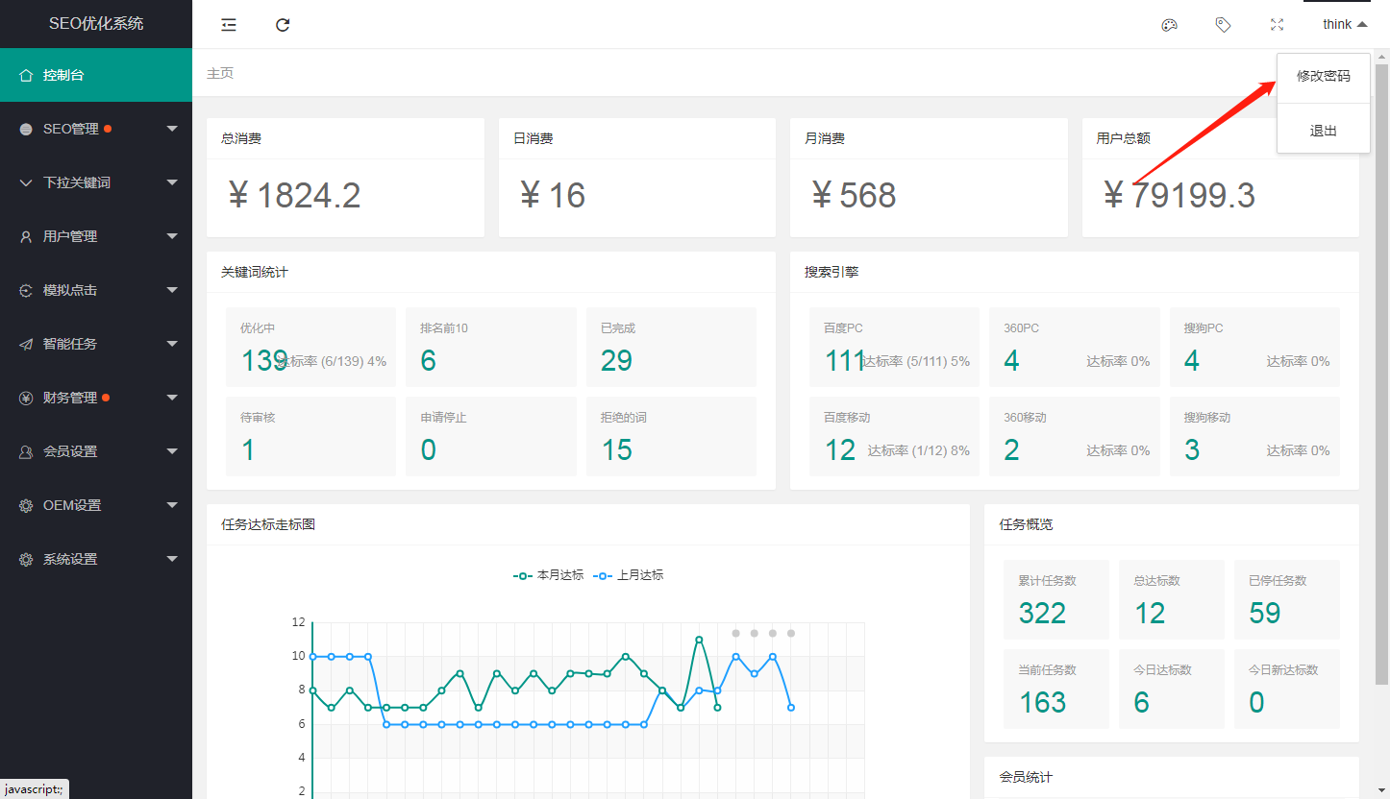Click the vertical page scrollbar

pyautogui.click(x=1381, y=384)
